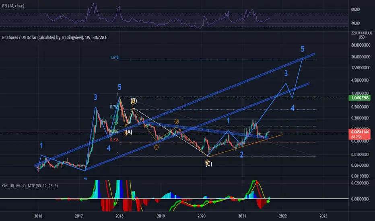The image size is (375, 221).
Task: Click the 12.50000000 price axis value
Action: (x=361, y=68)
